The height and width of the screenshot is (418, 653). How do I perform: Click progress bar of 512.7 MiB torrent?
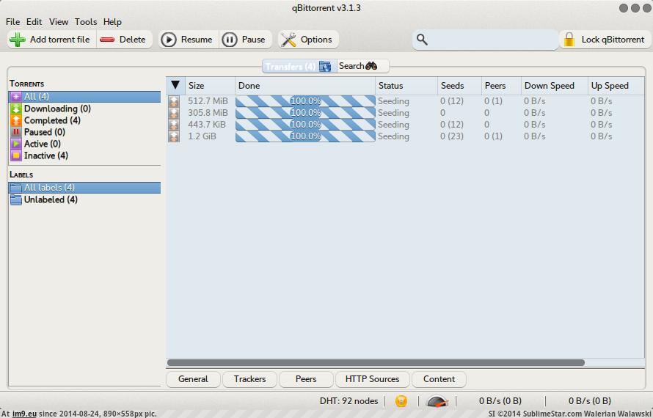(305, 101)
